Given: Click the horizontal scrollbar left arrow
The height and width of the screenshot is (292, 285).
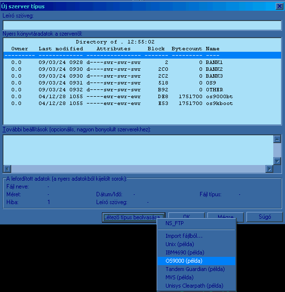Looking at the screenshot, I should (x=7, y=169).
